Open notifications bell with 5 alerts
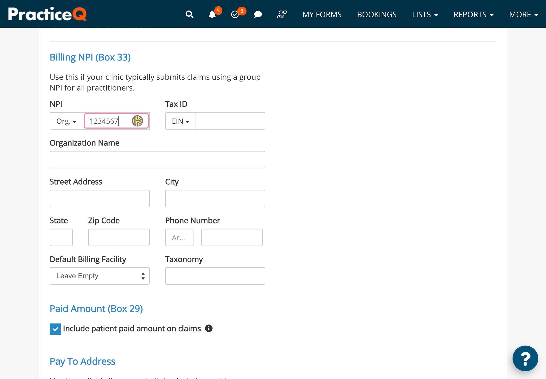546x379 pixels. (212, 15)
